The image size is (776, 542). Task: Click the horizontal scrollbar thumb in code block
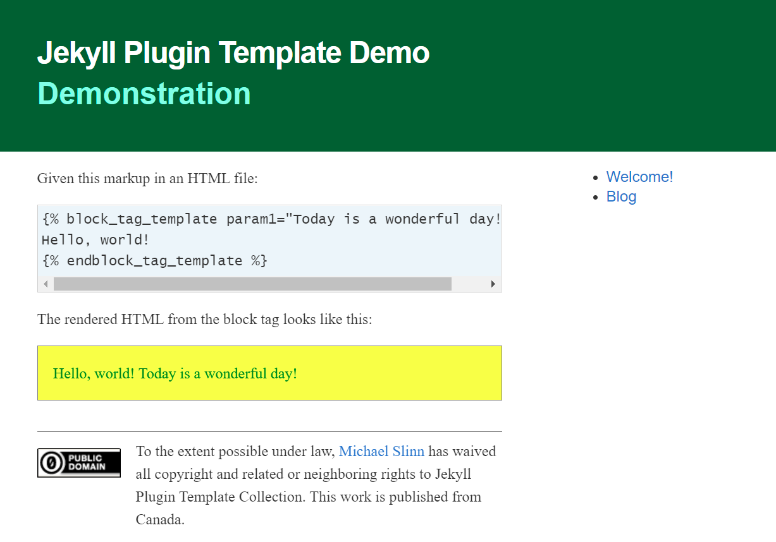point(252,284)
